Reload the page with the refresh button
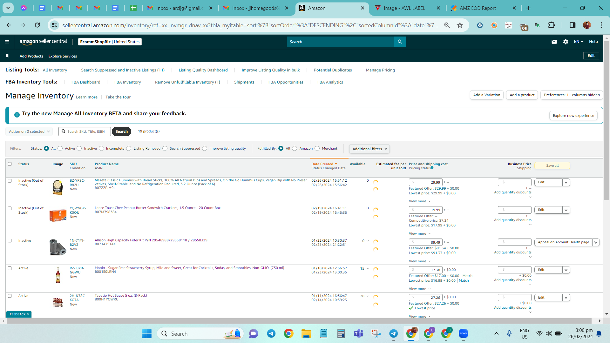This screenshot has width=610, height=343. 37,25
